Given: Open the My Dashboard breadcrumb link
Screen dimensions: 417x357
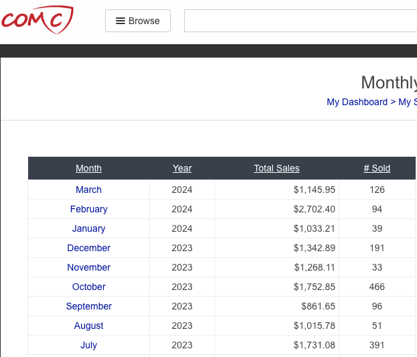Looking at the screenshot, I should [357, 102].
